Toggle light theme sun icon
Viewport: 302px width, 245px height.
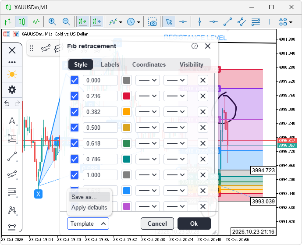[12, 75]
